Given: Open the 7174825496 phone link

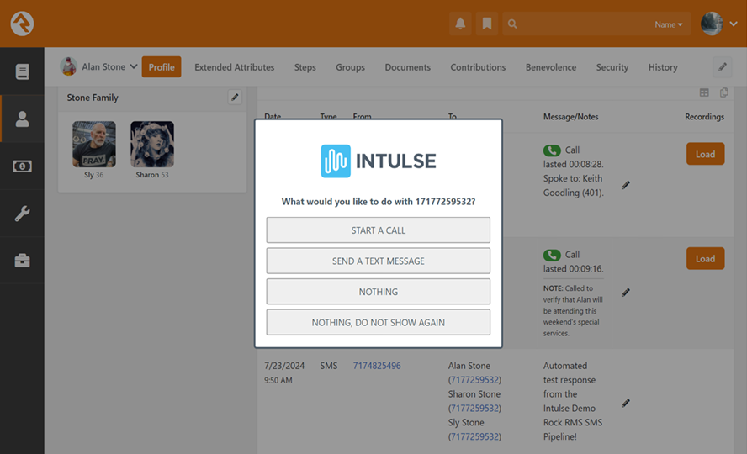Looking at the screenshot, I should click(x=377, y=366).
